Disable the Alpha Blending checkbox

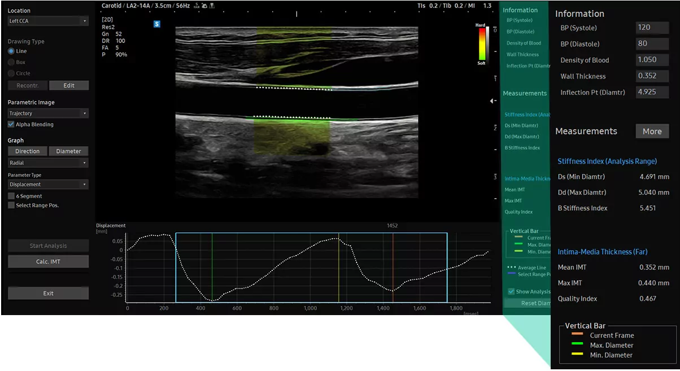click(11, 125)
